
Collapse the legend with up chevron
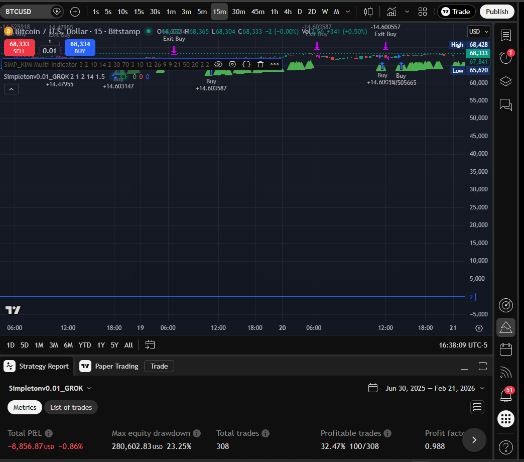click(11, 89)
